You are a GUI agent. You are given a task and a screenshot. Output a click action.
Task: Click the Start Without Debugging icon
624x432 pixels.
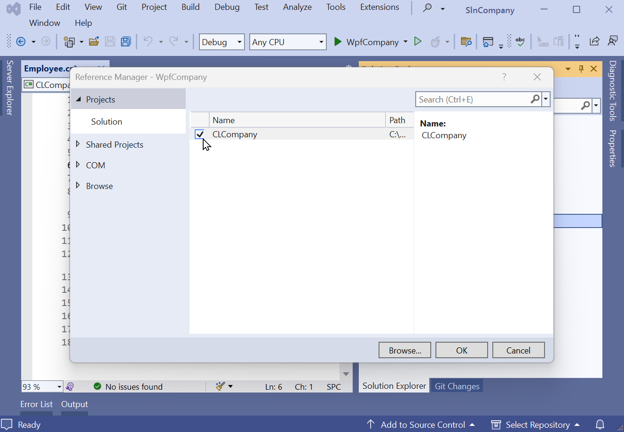click(418, 42)
